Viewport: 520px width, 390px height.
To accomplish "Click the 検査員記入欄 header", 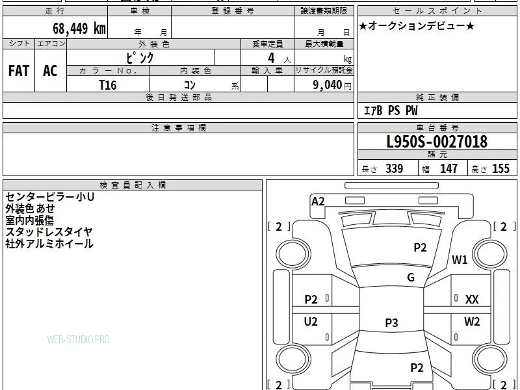I will tap(133, 185).
